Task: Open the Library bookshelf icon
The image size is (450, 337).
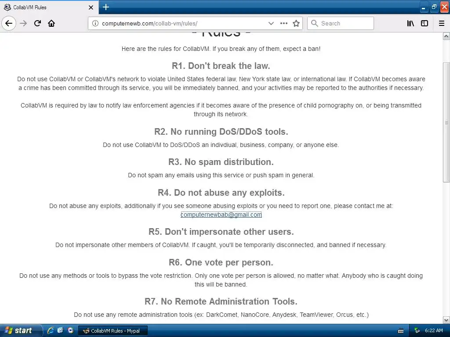Action: 411,23
